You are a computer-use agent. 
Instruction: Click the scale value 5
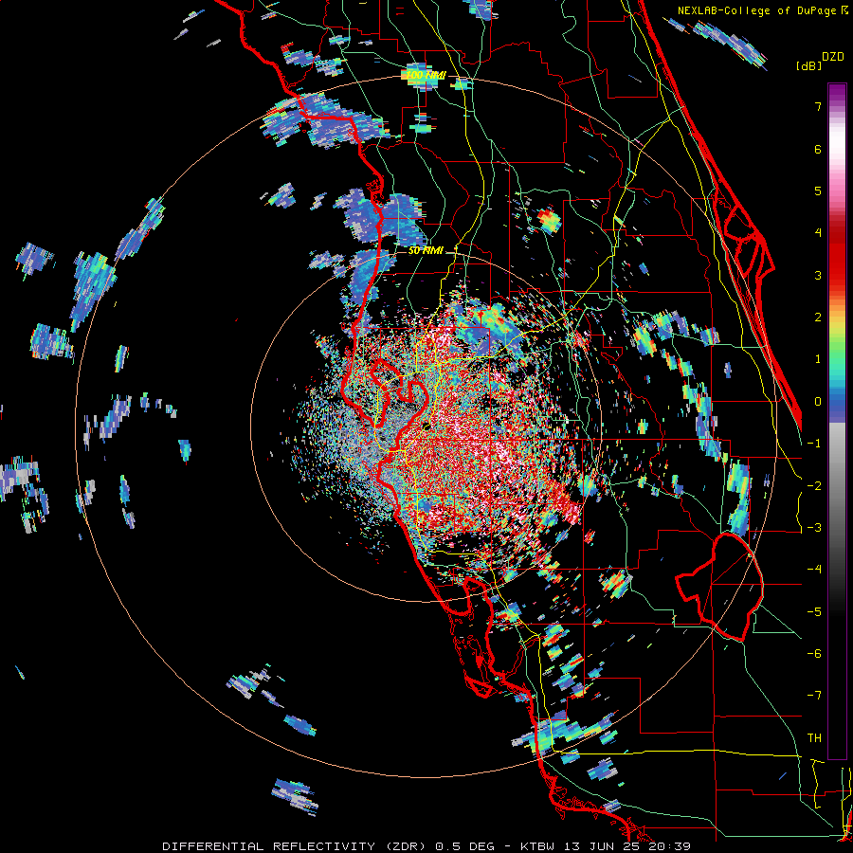point(818,191)
